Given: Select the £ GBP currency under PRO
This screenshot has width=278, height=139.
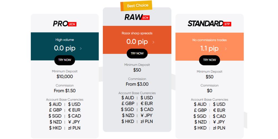Looking at the screenshot, I should click(x=55, y=110).
